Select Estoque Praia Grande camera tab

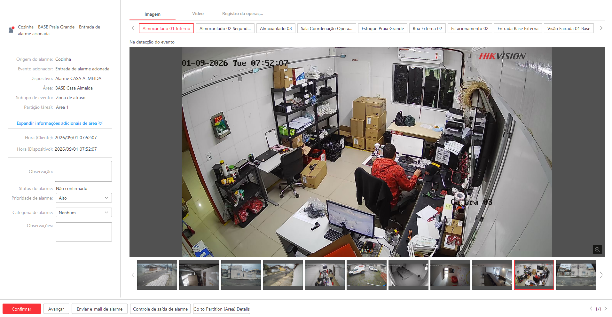point(383,28)
